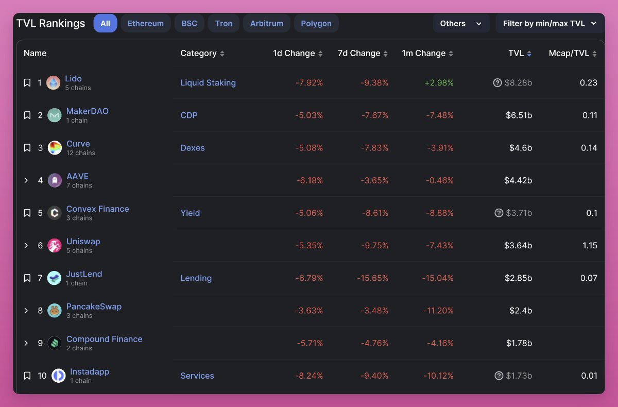Open the Services category link
618x407 pixels.
197,376
